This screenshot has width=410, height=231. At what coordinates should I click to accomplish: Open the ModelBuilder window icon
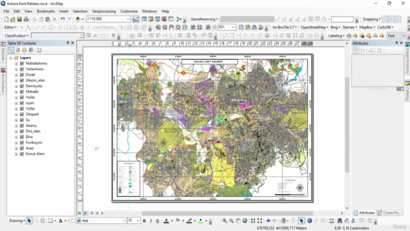point(179,19)
